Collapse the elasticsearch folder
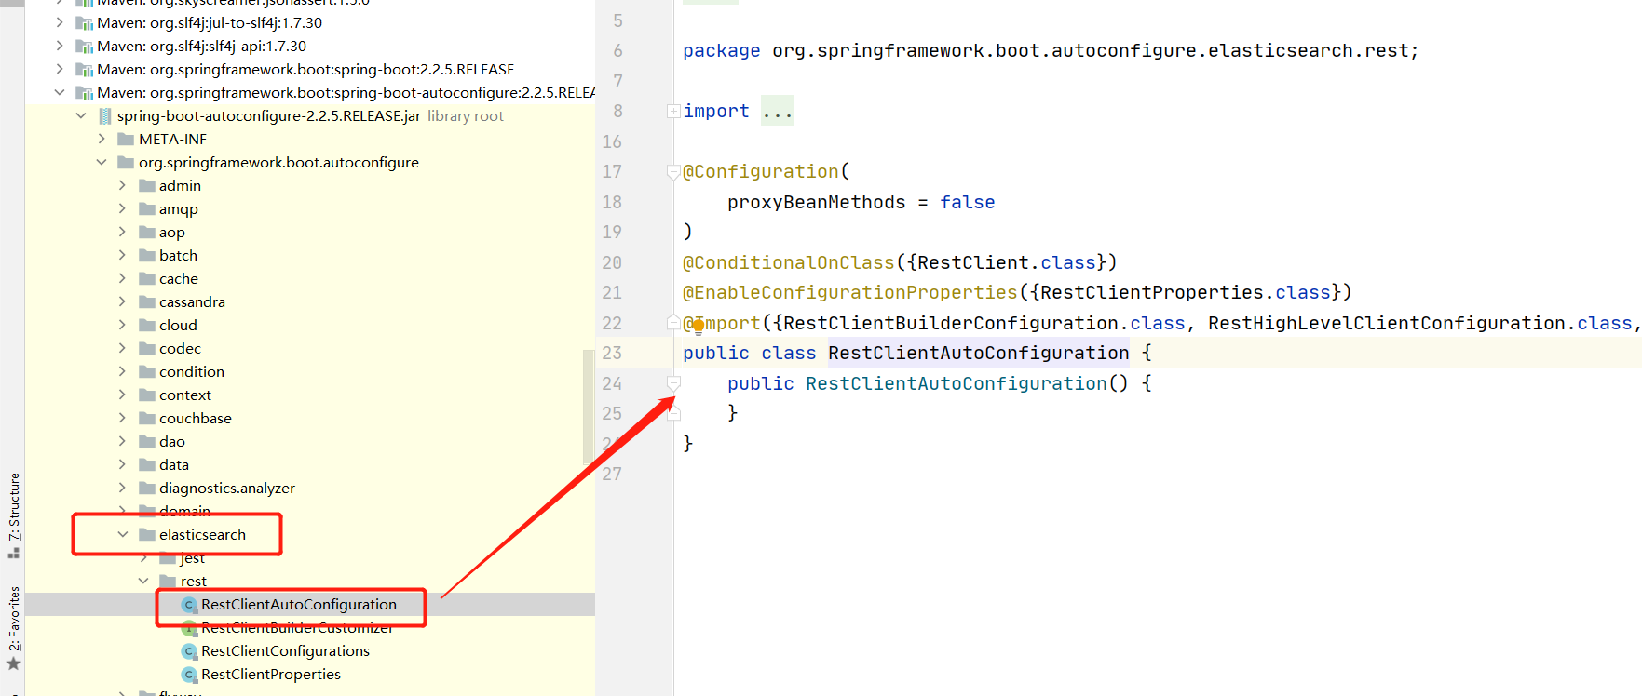 (122, 535)
